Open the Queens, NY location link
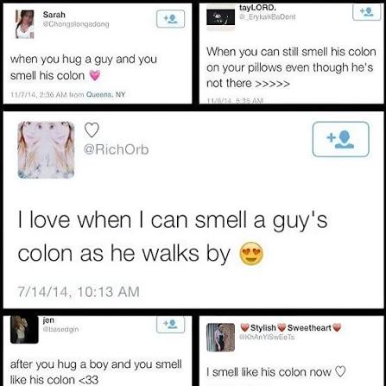The width and height of the screenshot is (386, 386). 106,94
